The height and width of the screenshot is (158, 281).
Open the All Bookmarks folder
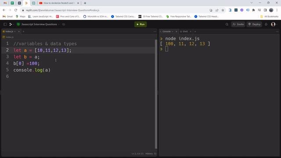269,17
